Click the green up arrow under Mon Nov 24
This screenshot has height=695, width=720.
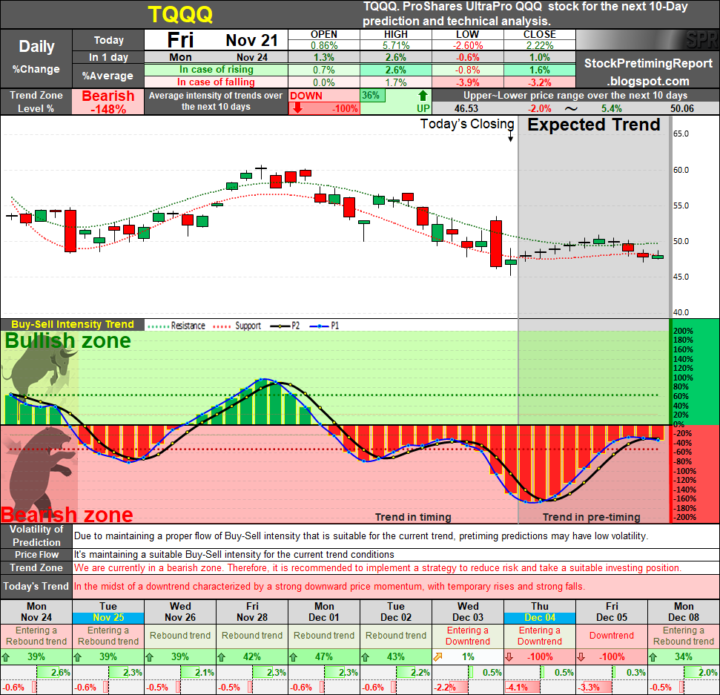click(6, 657)
